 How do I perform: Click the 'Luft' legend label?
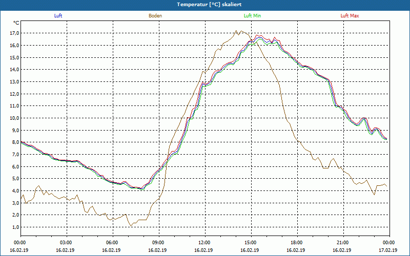point(58,16)
